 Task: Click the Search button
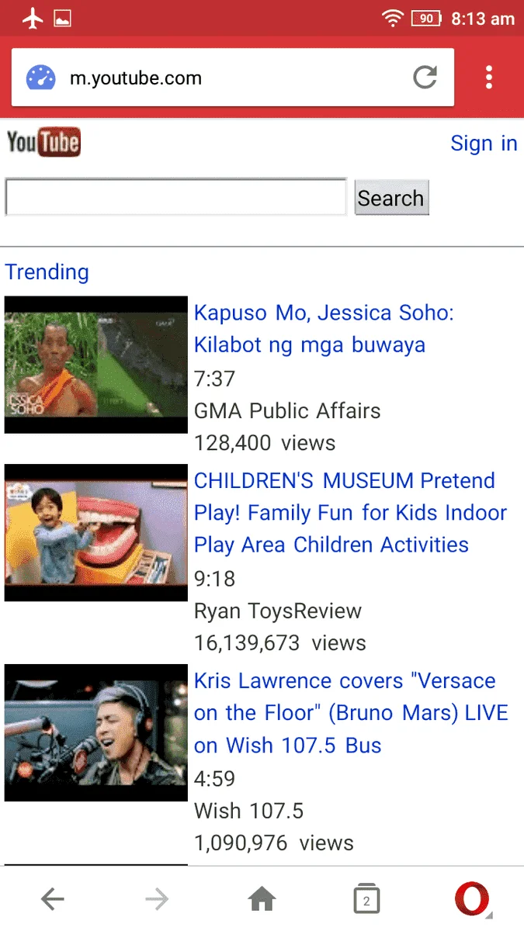(x=391, y=198)
